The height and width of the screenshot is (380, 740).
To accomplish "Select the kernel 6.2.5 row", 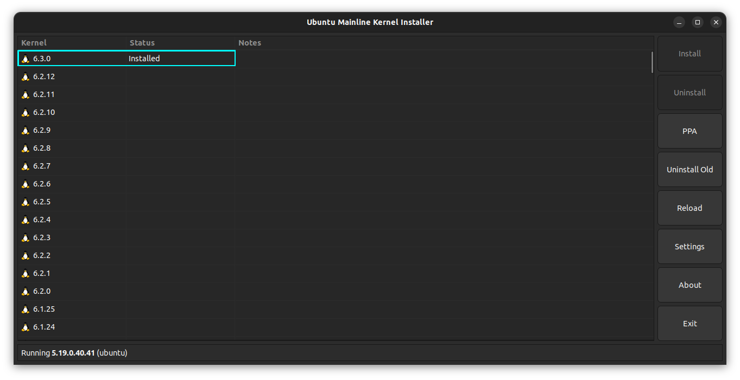I will (163, 202).
